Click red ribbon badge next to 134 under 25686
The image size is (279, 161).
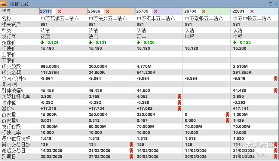(x=131, y=144)
